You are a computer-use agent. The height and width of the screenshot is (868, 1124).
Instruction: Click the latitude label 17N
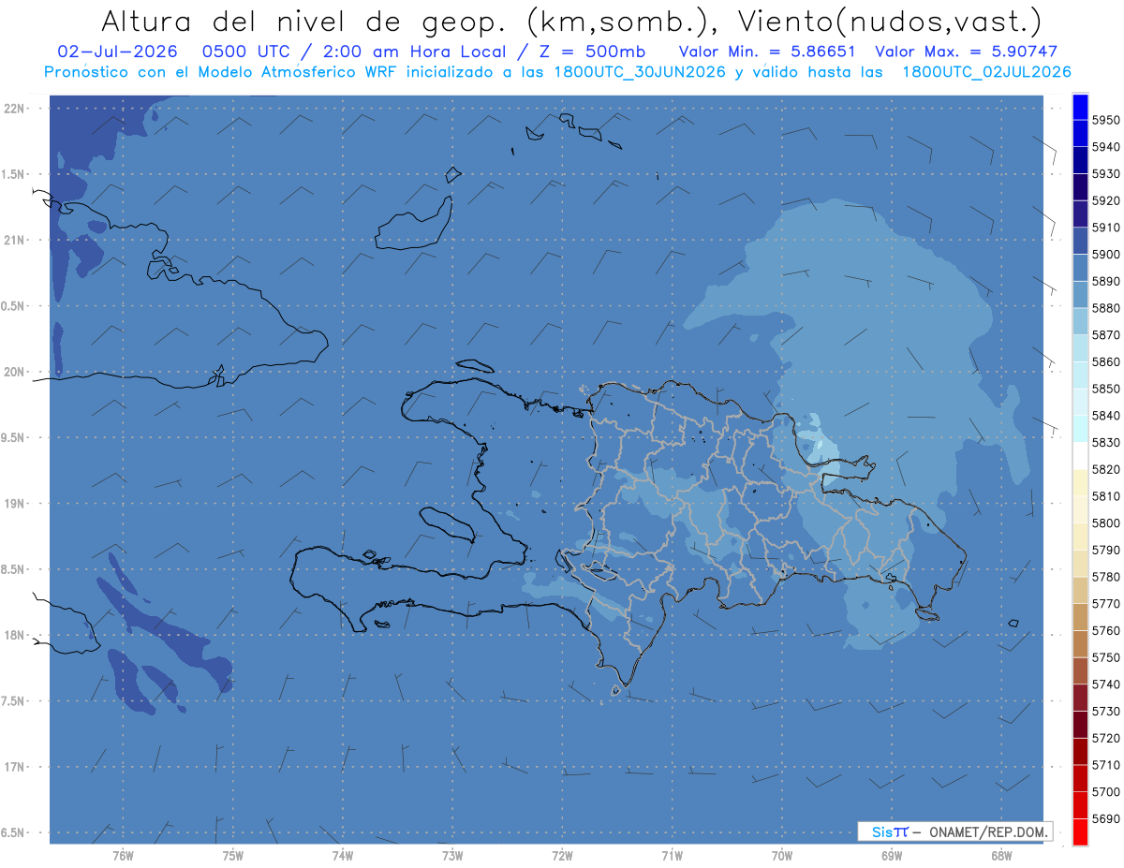click(14, 767)
